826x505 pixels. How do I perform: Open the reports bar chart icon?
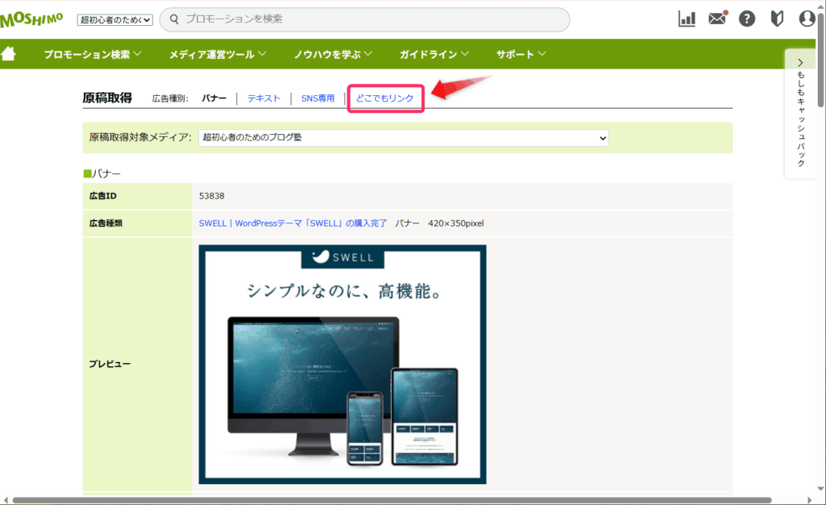686,19
